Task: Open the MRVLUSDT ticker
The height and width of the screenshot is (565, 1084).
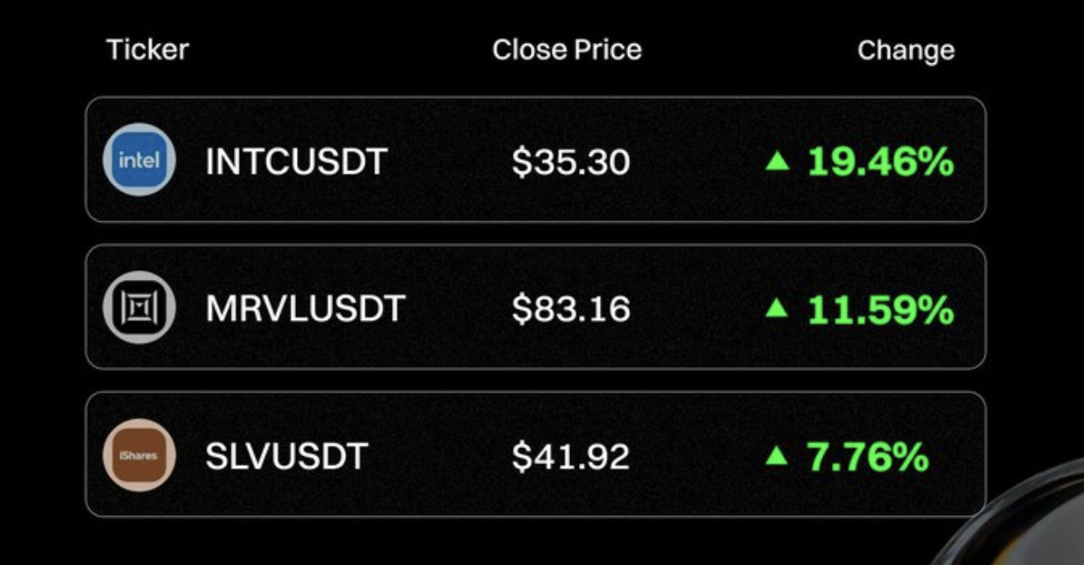Action: coord(305,309)
